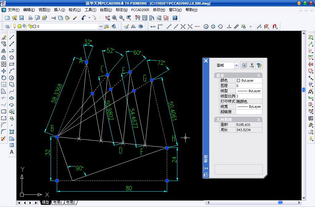Select the Circle draw tool
The width and height of the screenshot is (315, 207).
12,78
